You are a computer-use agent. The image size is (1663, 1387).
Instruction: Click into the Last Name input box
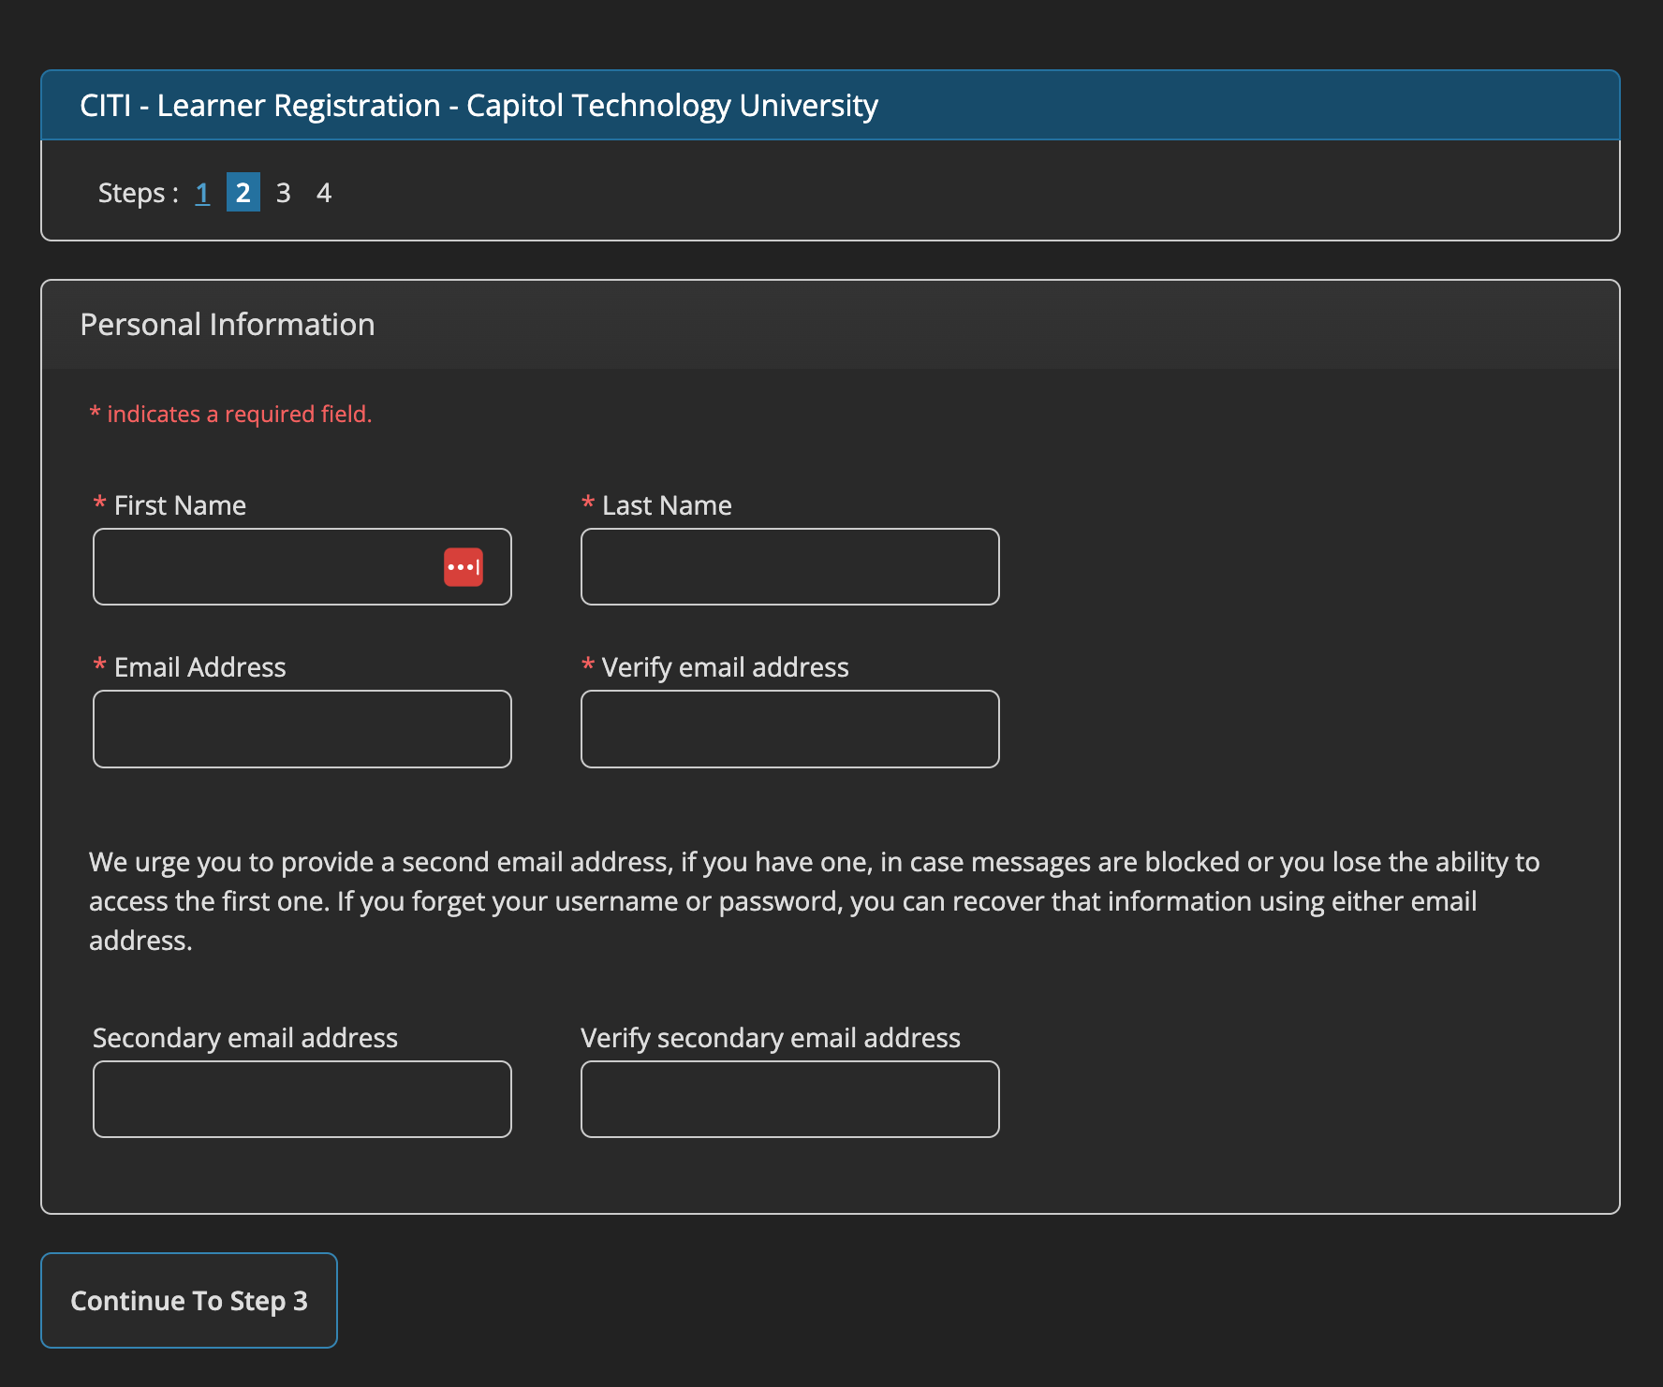pyautogui.click(x=789, y=567)
